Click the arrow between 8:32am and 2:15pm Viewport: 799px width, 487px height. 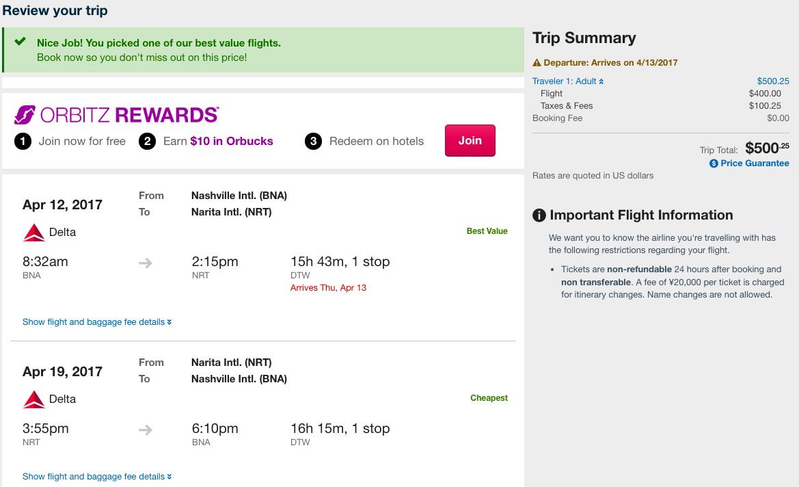145,263
